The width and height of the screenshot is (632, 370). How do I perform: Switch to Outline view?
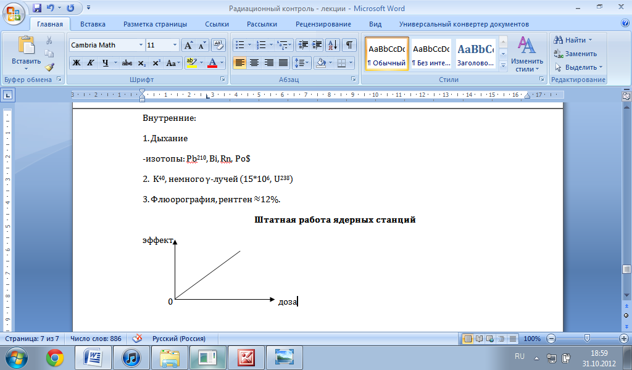point(501,339)
